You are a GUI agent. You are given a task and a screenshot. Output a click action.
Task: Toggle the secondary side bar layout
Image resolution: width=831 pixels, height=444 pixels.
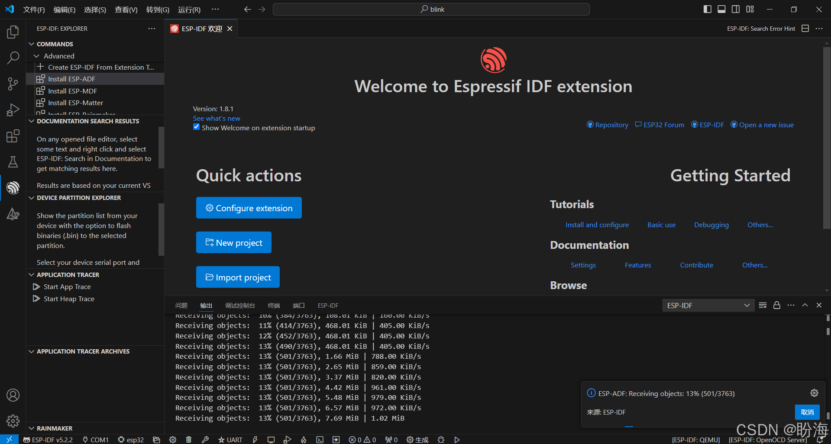[736, 9]
